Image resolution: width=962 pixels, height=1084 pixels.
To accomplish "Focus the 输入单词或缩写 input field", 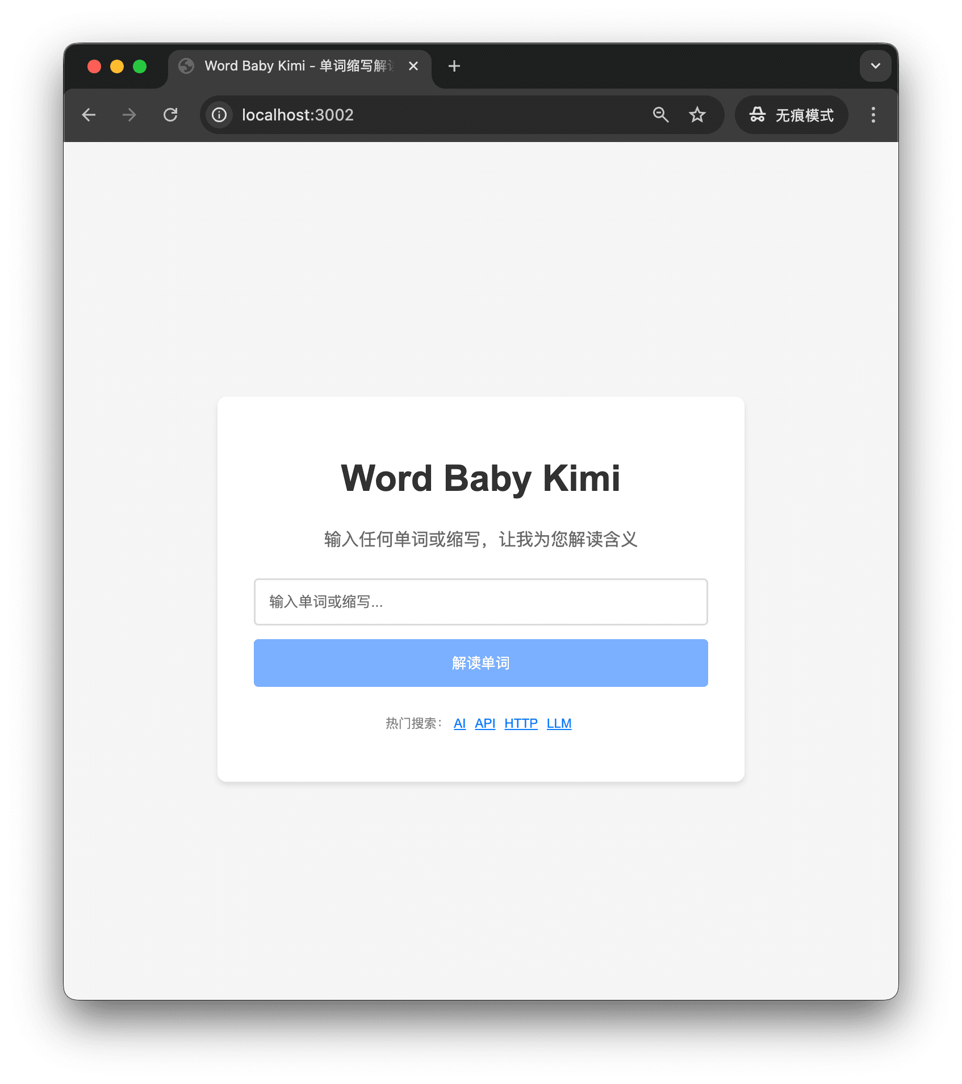I will coord(480,602).
